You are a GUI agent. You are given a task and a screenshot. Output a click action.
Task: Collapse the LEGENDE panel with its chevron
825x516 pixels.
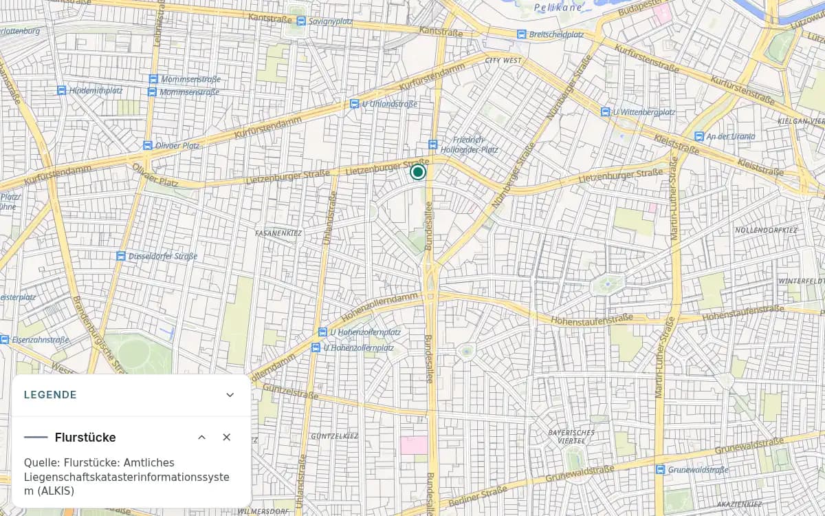[x=230, y=395]
